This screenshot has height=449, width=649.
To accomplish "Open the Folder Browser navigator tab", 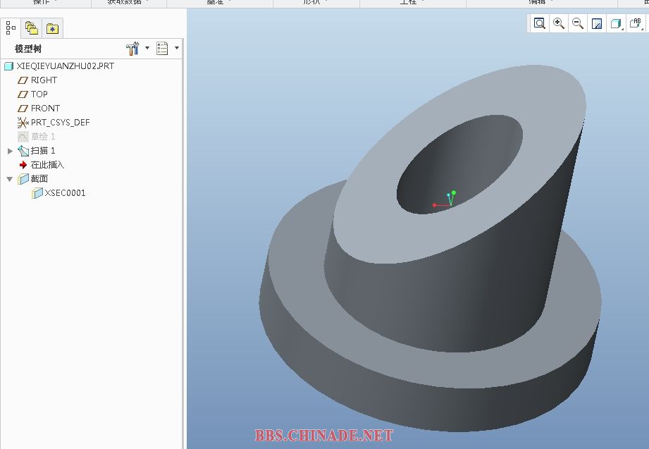I will pyautogui.click(x=32, y=28).
